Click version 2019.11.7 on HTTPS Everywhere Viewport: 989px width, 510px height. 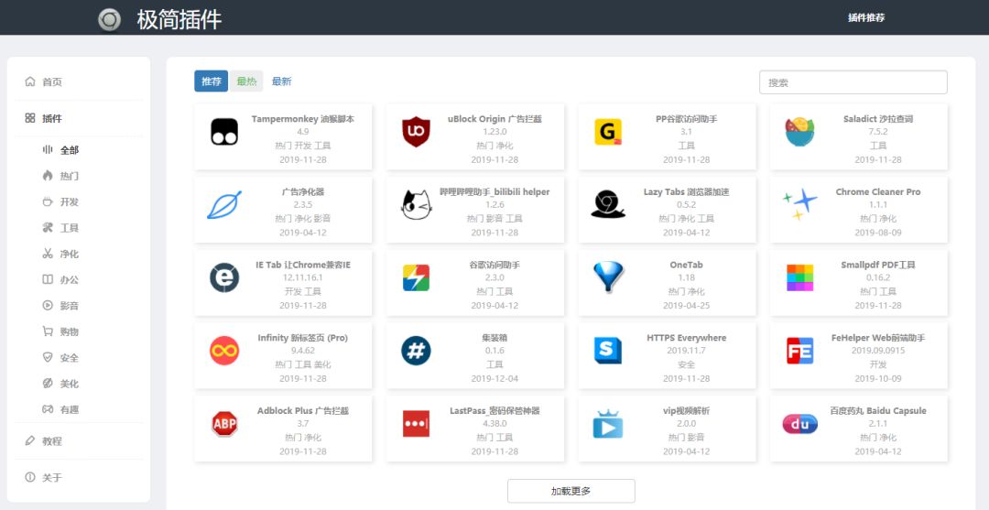coord(686,351)
